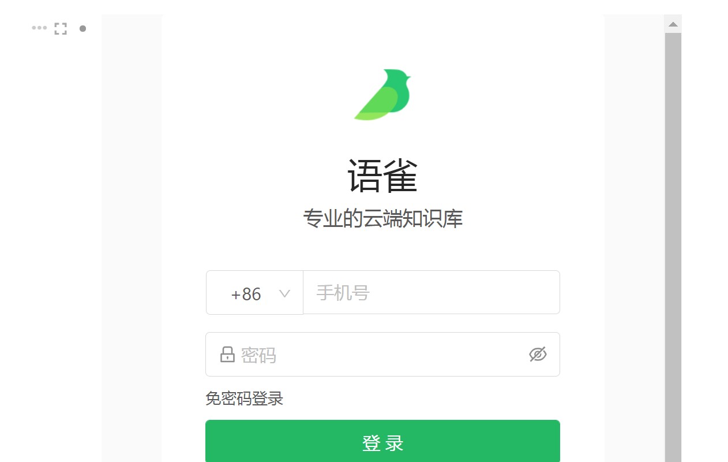This screenshot has height=462, width=728.
Task: Click the 专业的云端知识库 subtitle text
Action: point(382,219)
